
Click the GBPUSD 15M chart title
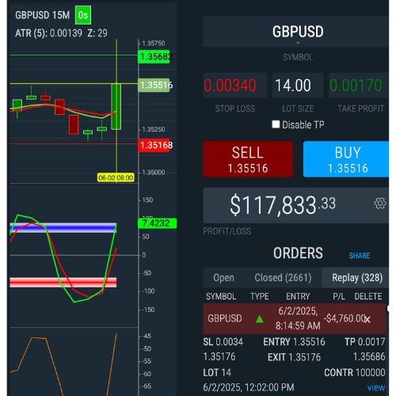pos(43,15)
